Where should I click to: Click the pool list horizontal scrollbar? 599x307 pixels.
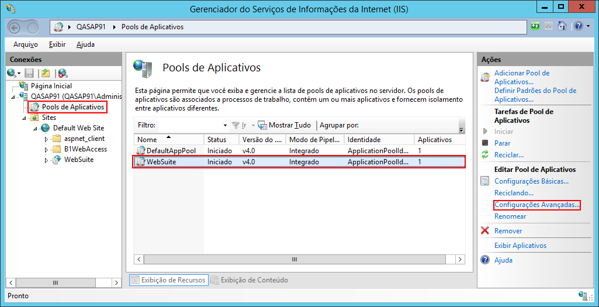tap(294, 259)
